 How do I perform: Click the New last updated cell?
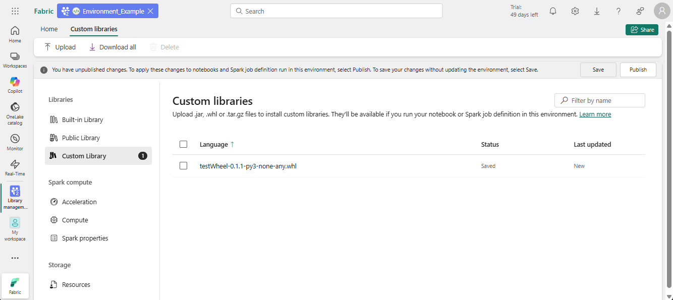point(579,166)
